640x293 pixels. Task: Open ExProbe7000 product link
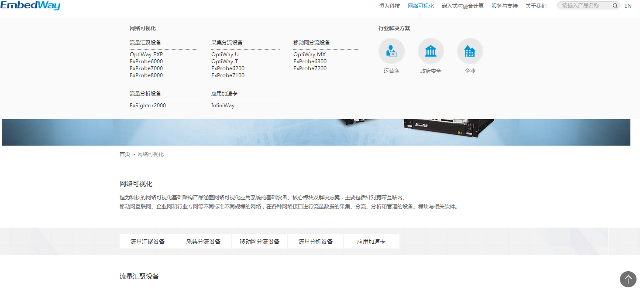coord(146,68)
